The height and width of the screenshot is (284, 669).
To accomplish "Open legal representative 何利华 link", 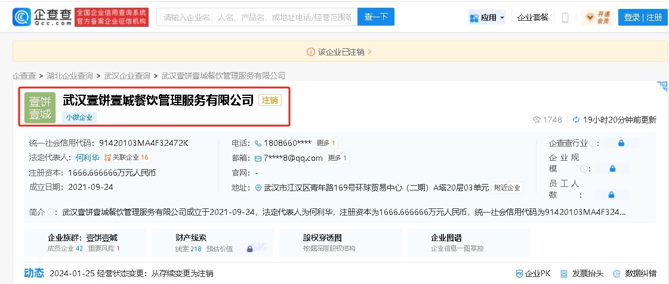I will pos(87,158).
